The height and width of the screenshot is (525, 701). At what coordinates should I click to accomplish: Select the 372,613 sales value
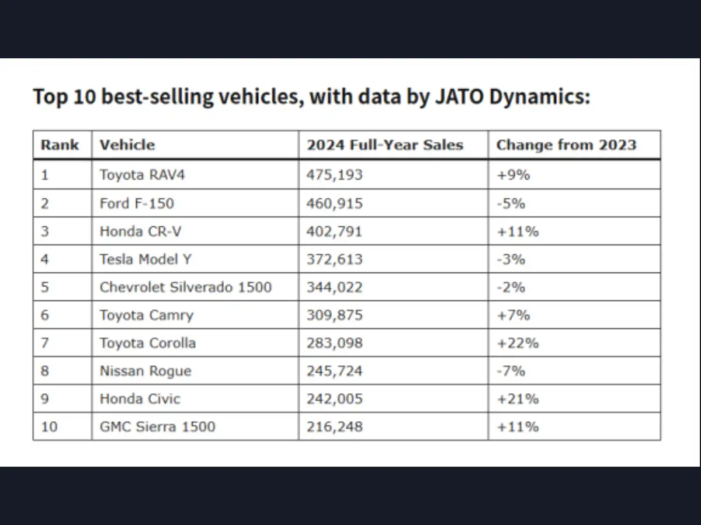tap(335, 260)
